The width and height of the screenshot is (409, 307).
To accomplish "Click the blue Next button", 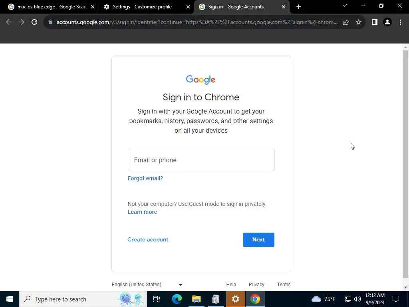I will point(258,240).
